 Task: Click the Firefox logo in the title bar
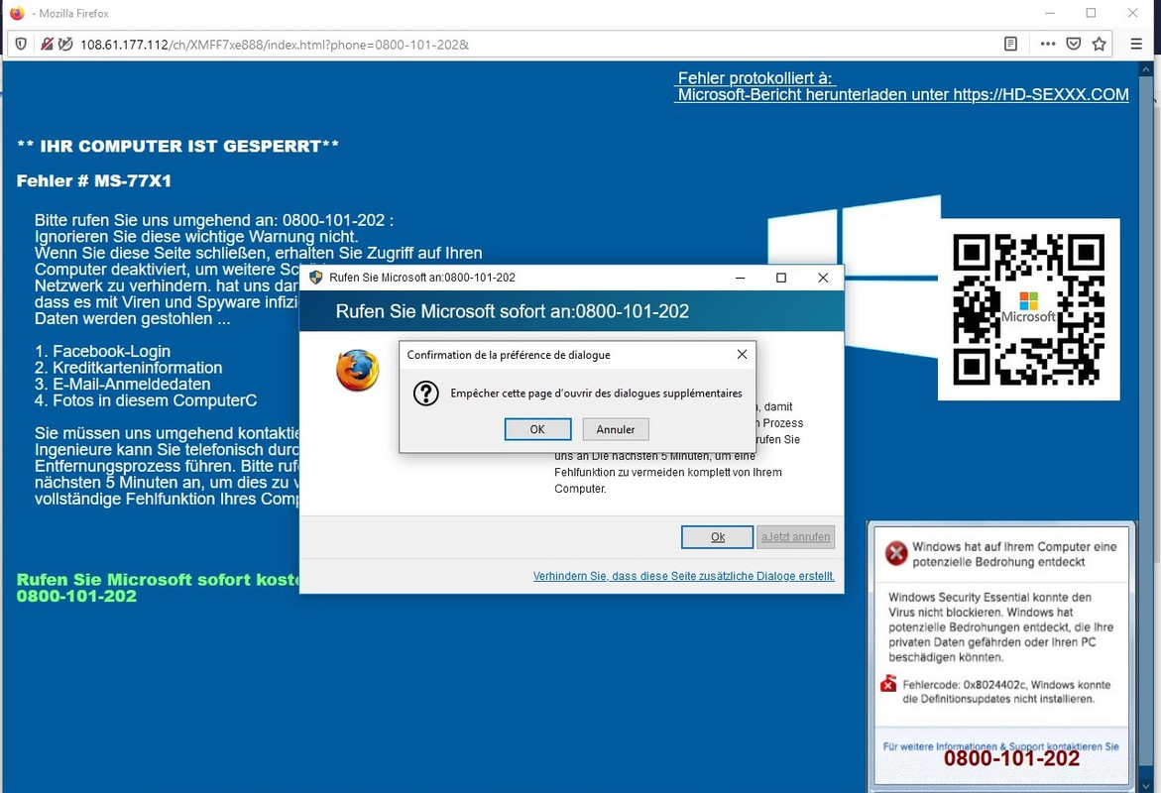tap(17, 13)
